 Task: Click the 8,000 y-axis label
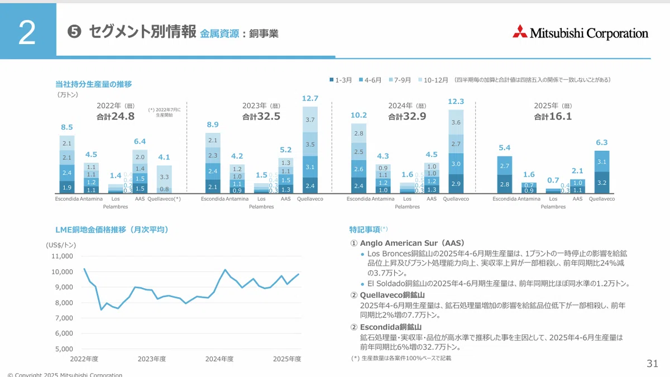(64, 303)
